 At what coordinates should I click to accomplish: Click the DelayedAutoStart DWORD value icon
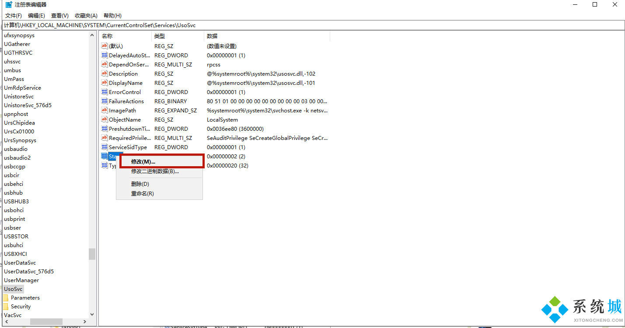click(105, 55)
